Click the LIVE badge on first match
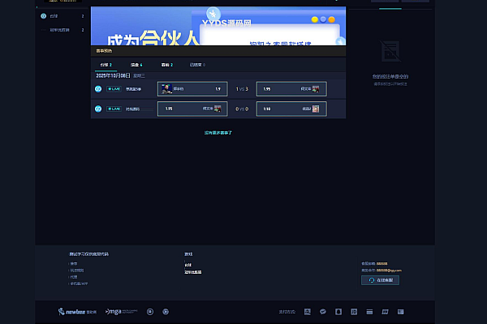This screenshot has height=324, width=487. 114,88
